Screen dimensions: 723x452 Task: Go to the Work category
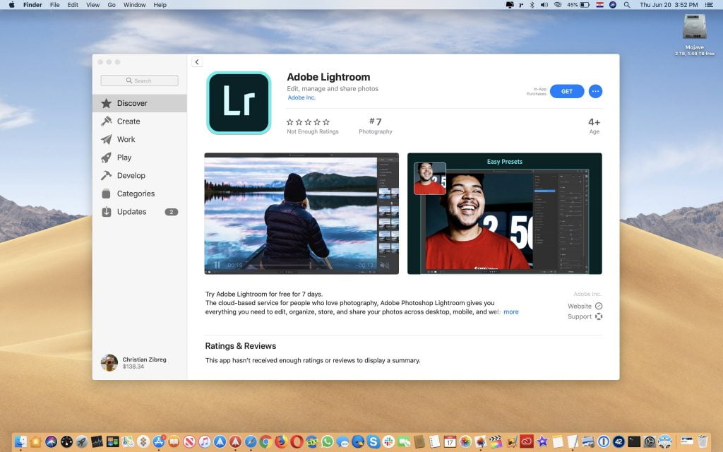pos(126,139)
